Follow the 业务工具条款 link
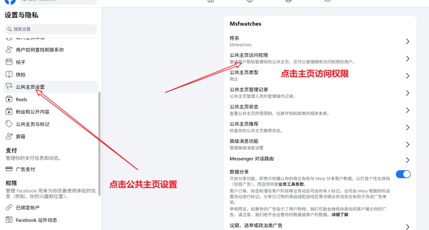The width and height of the screenshot is (429, 230). [291, 184]
